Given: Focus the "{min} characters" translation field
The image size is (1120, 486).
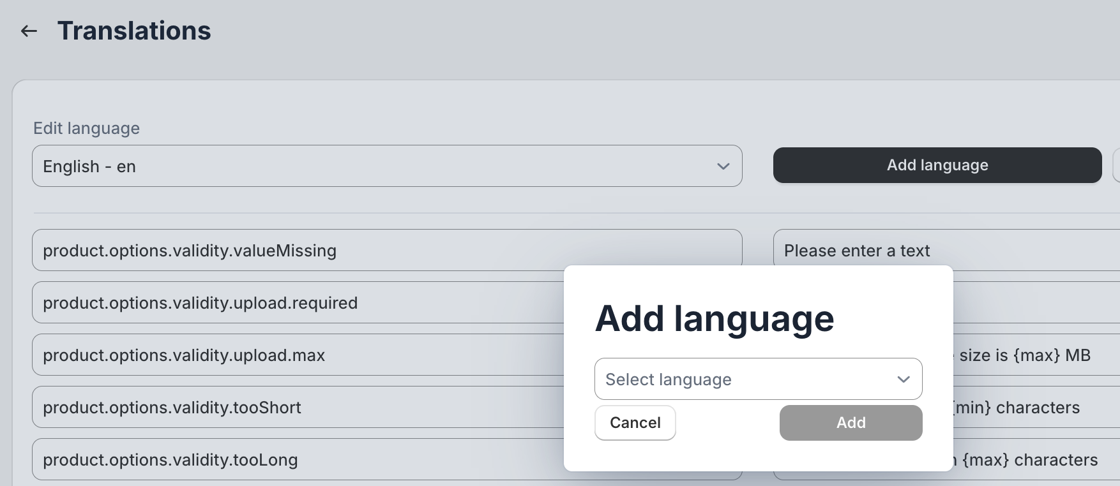Looking at the screenshot, I should pos(1034,408).
